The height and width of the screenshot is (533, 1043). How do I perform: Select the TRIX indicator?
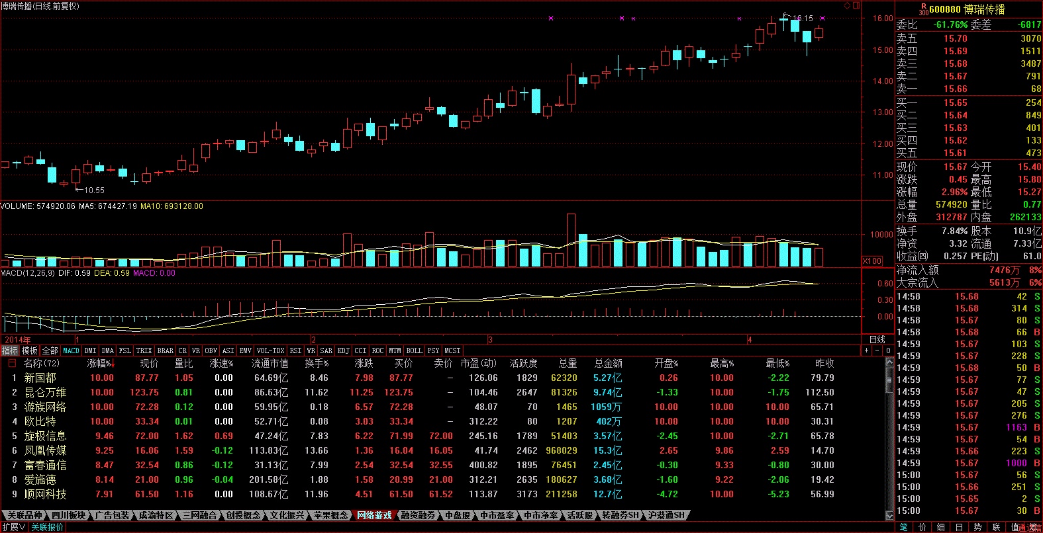pos(144,350)
